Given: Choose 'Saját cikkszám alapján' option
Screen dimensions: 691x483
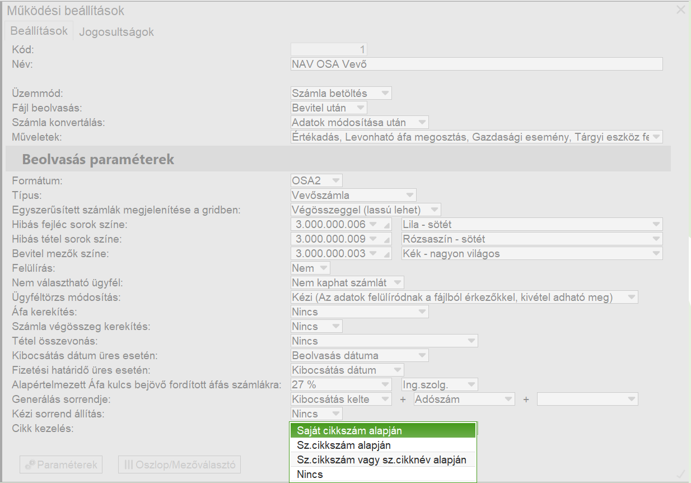Looking at the screenshot, I should click(x=383, y=431).
